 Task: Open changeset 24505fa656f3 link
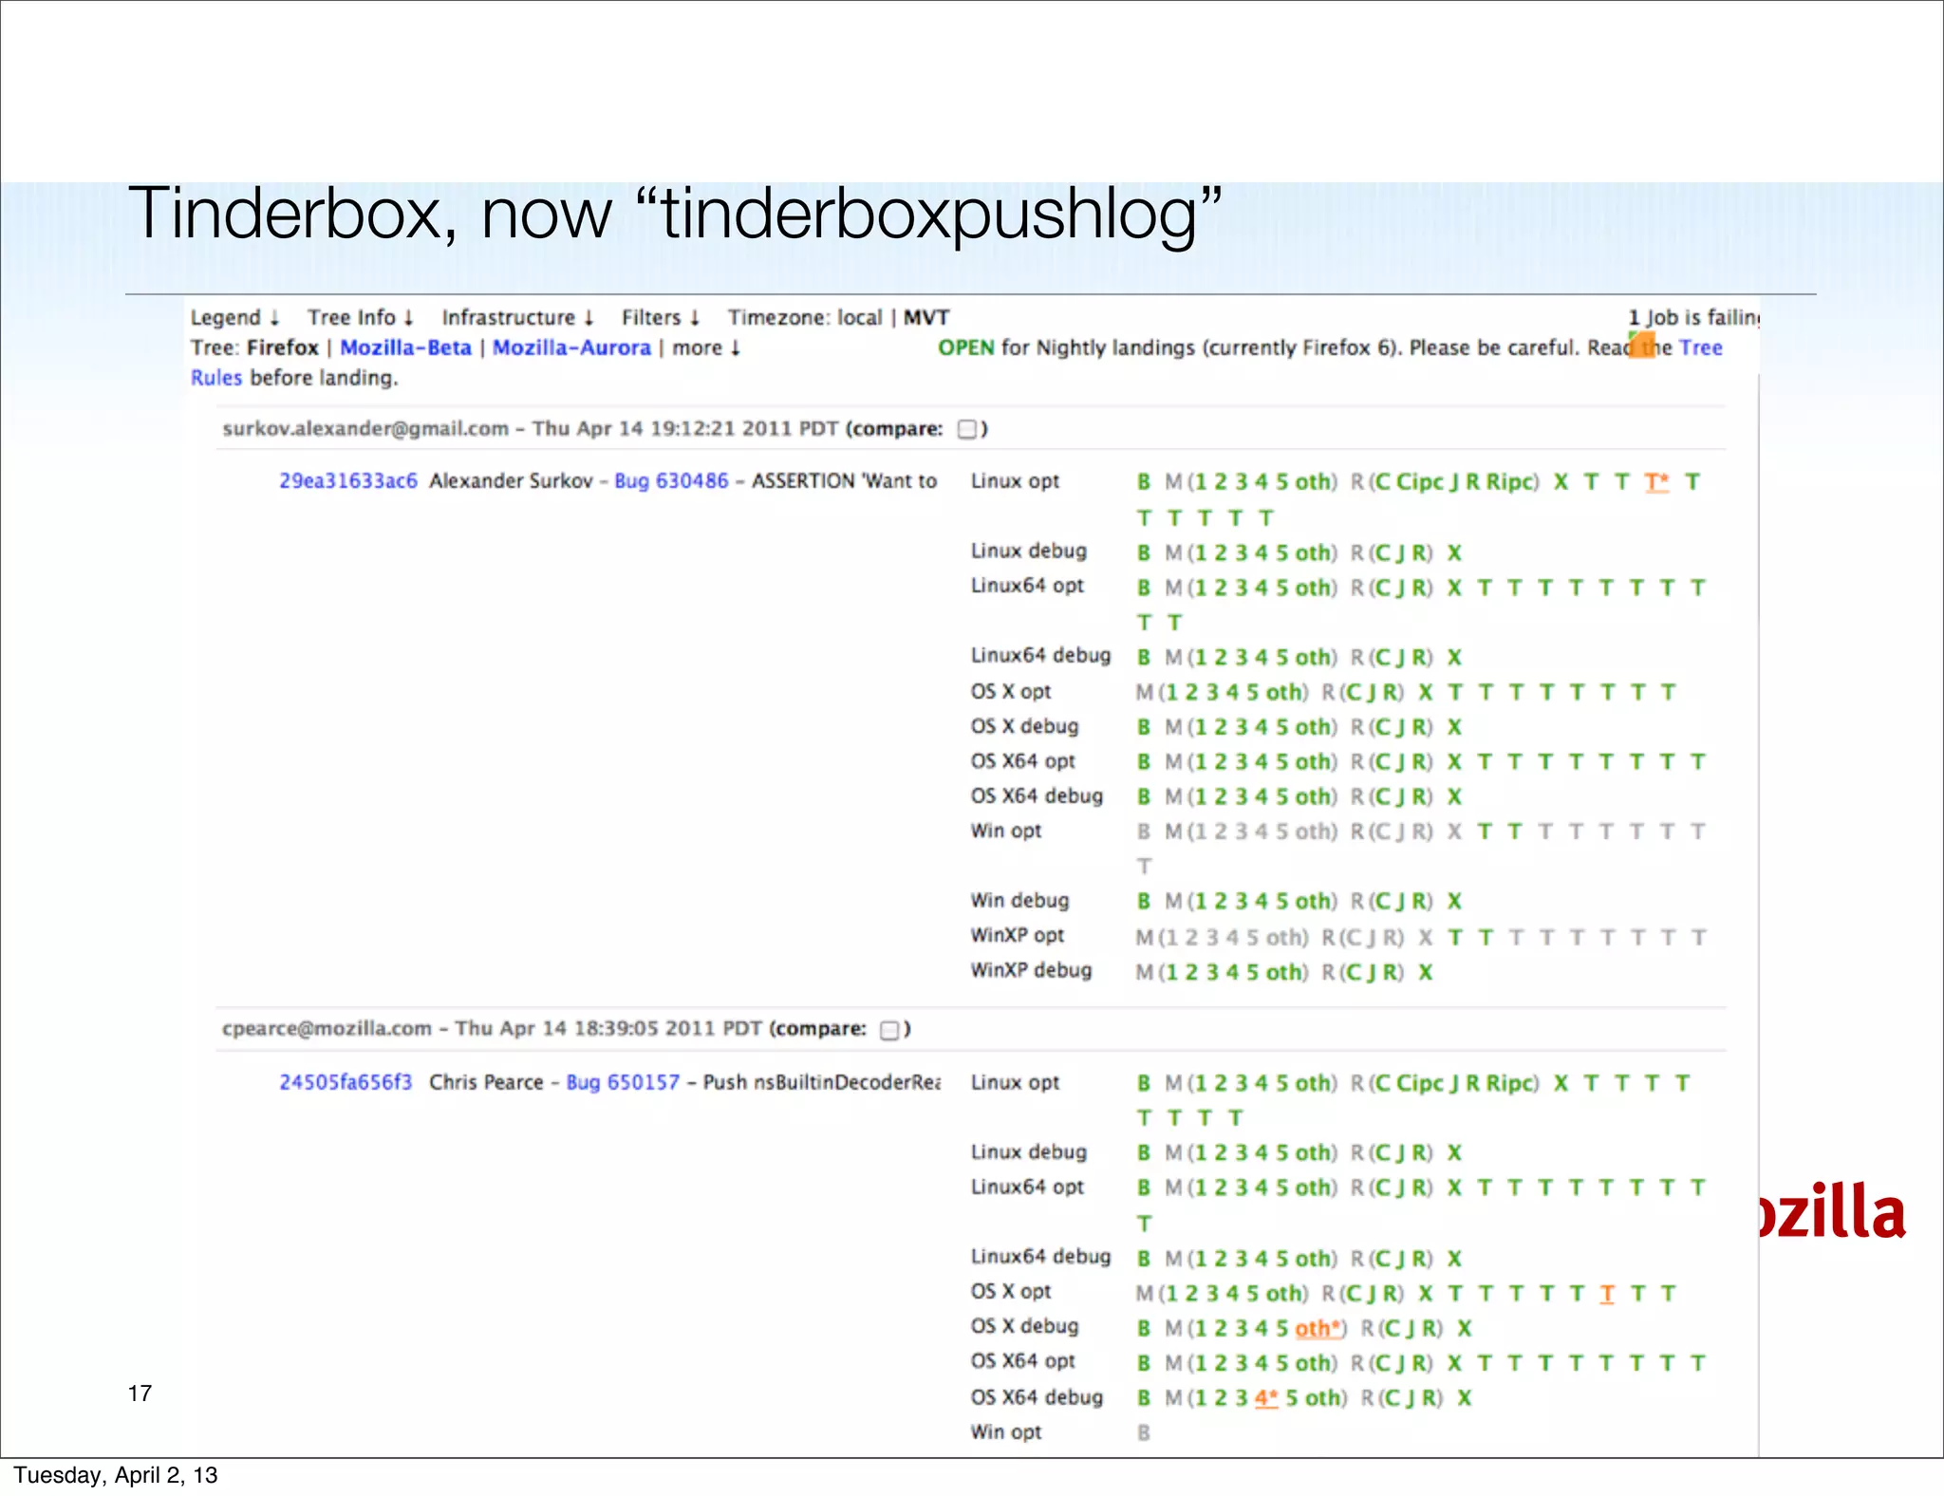[x=346, y=1082]
